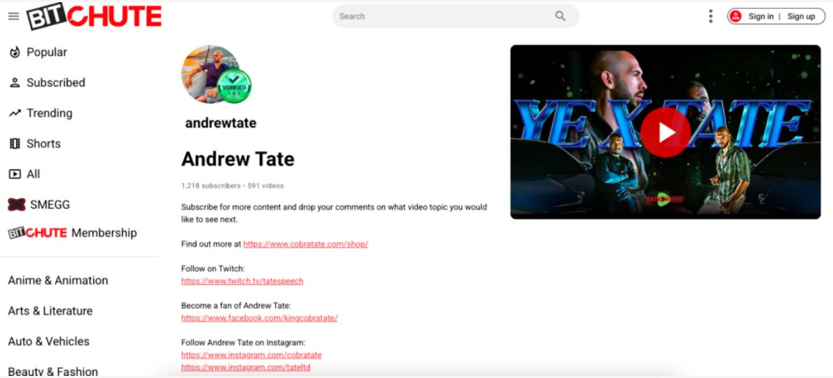This screenshot has height=378, width=833.
Task: Select Auto & Vehicles category
Action: click(48, 342)
